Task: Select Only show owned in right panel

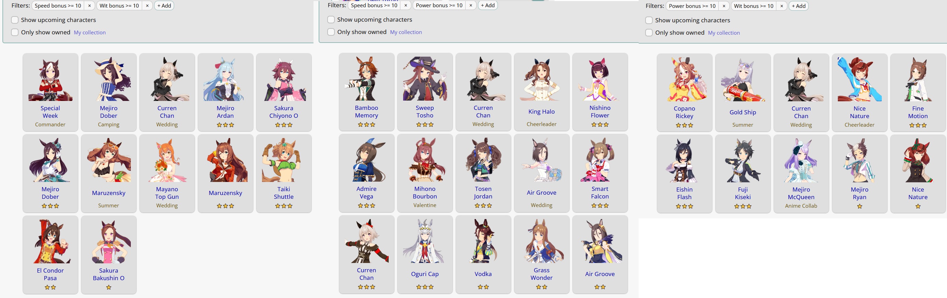Action: tap(649, 33)
